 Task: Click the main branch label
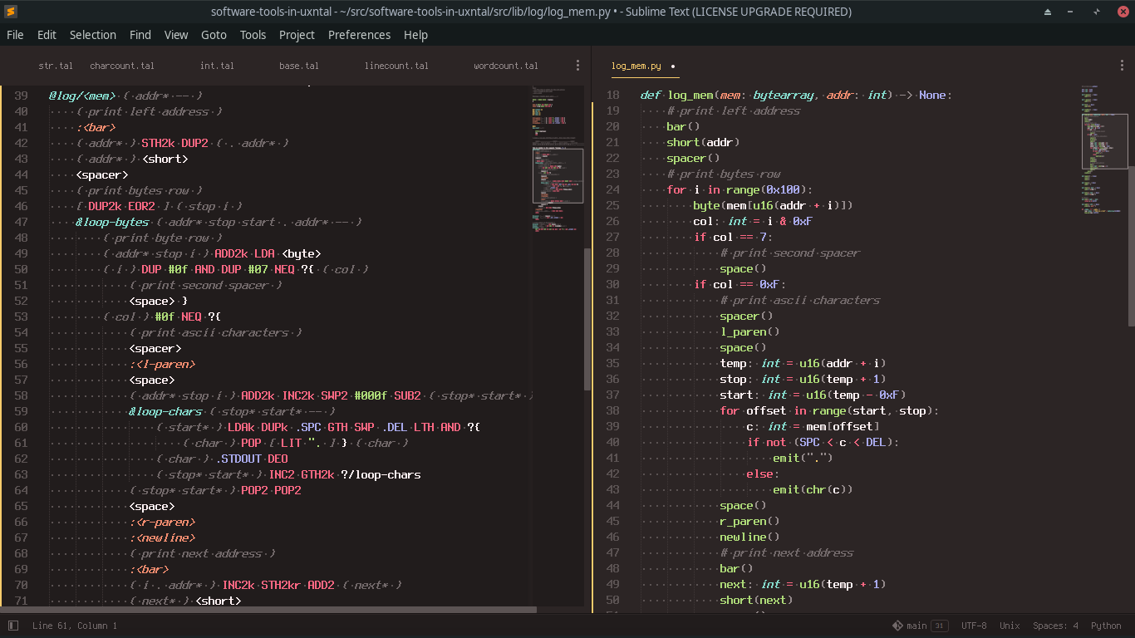tap(916, 626)
